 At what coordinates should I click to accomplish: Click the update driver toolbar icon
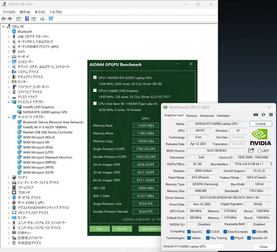[x=42, y=19]
